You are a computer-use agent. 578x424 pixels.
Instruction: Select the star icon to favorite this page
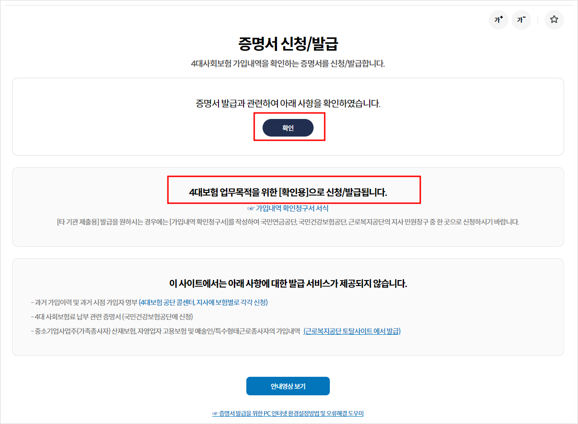(554, 19)
